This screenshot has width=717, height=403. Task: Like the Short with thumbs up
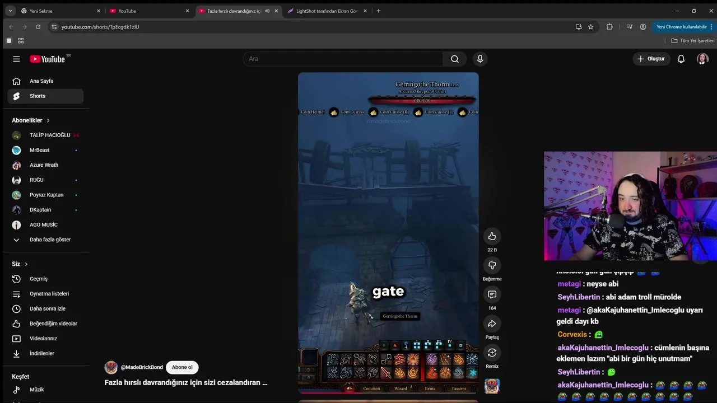(x=492, y=236)
